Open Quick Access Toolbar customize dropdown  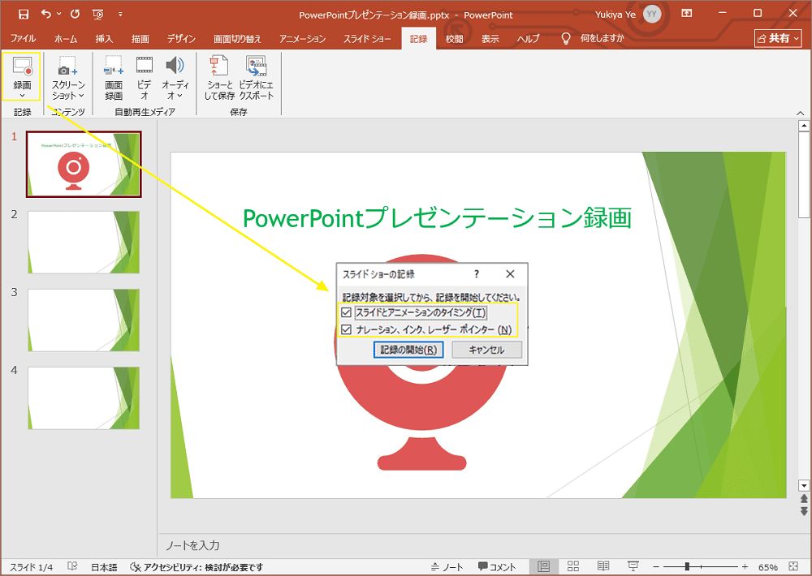point(121,14)
